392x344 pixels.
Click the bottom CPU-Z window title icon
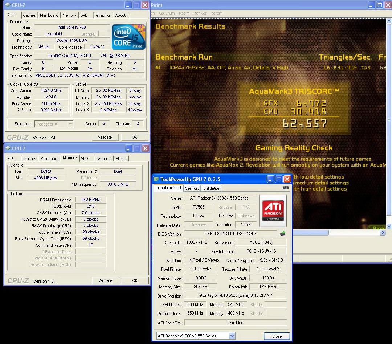click(8, 148)
